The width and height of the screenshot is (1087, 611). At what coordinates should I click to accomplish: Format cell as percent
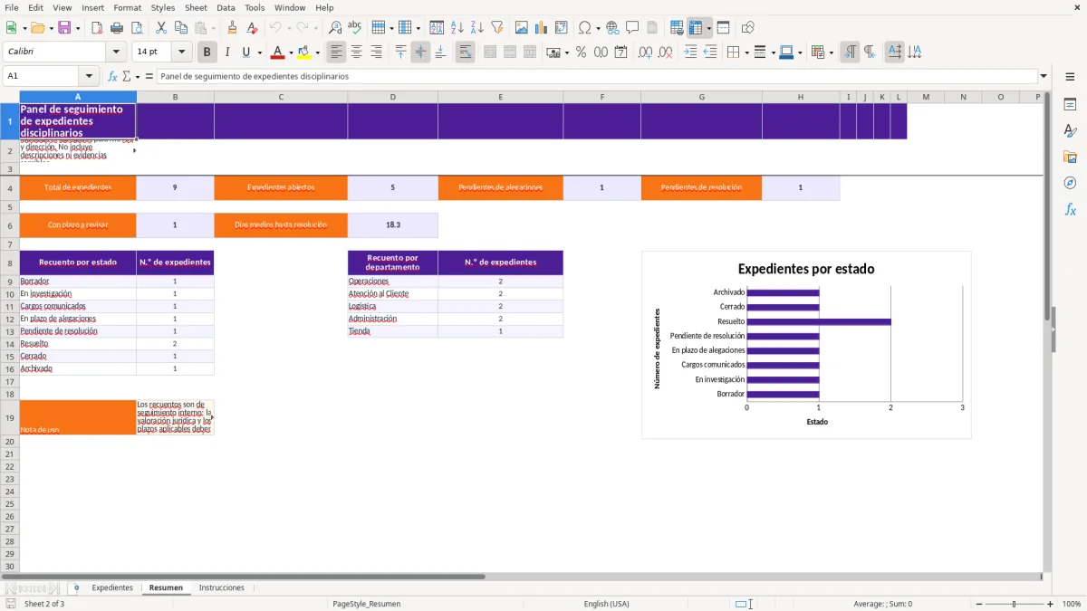pyautogui.click(x=581, y=53)
